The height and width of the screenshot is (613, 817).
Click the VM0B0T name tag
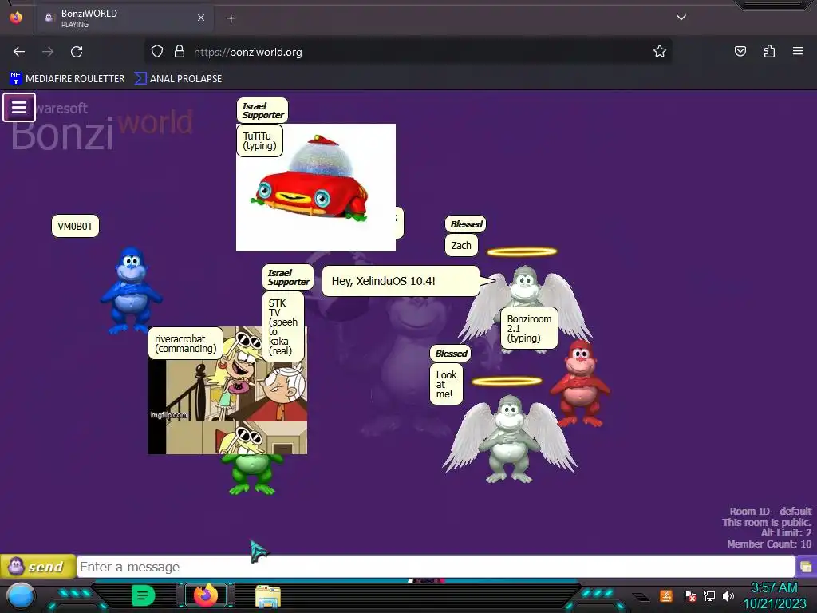click(x=75, y=226)
